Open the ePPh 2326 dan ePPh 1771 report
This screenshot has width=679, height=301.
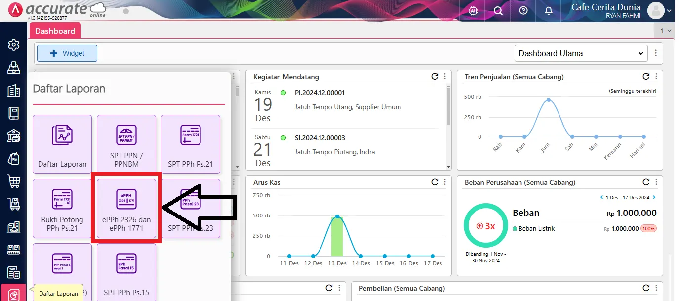tap(126, 208)
